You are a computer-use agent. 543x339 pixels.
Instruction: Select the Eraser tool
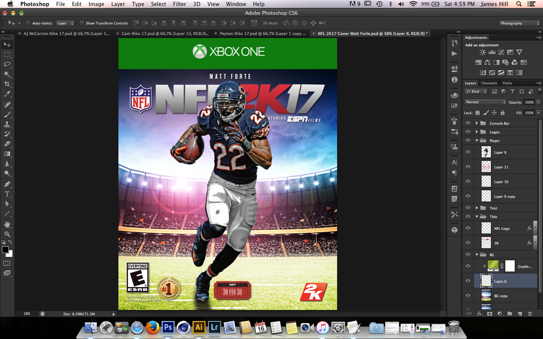pos(7,144)
